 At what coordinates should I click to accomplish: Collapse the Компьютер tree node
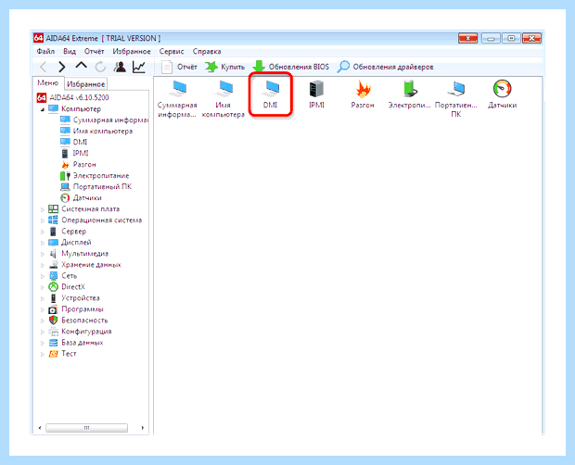click(42, 109)
